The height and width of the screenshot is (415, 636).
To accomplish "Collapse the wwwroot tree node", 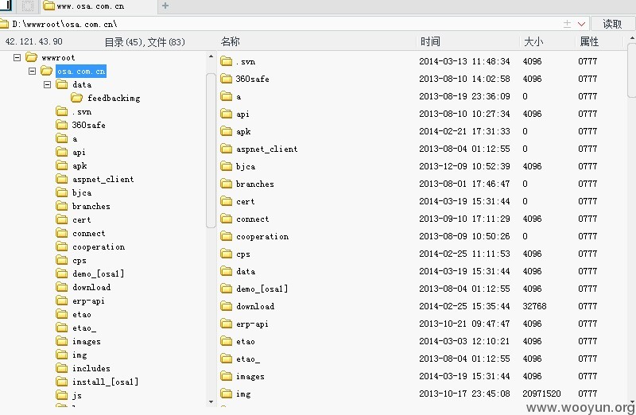I will point(17,57).
